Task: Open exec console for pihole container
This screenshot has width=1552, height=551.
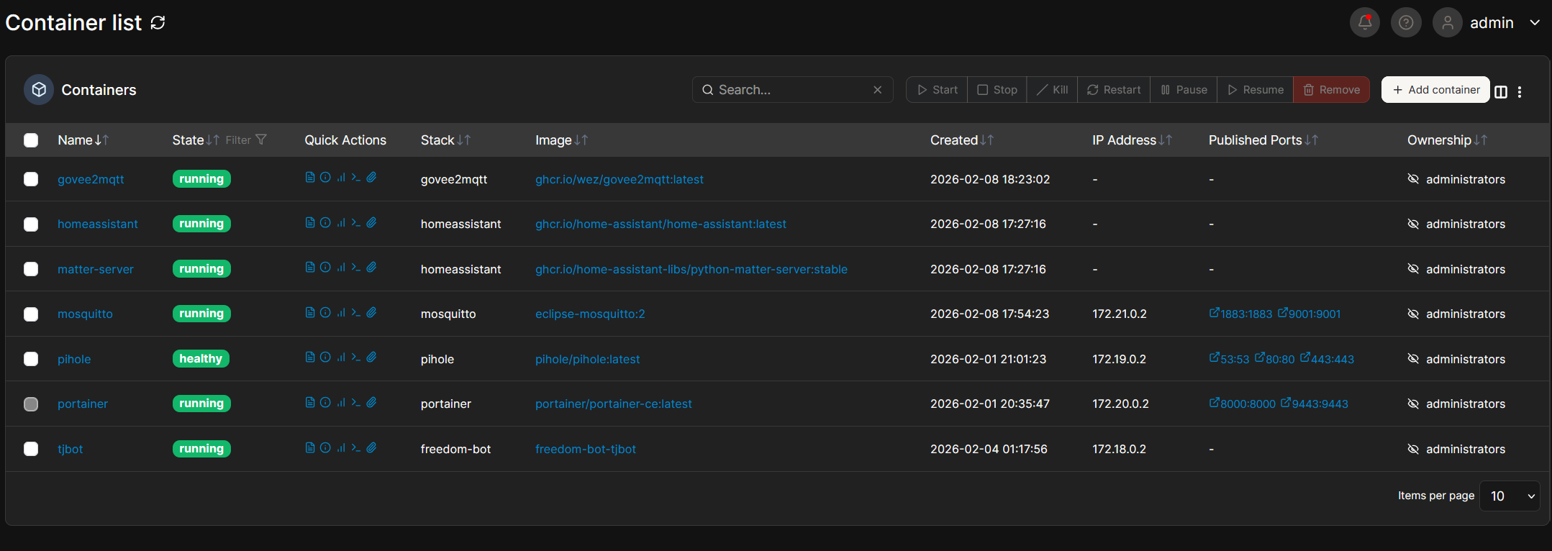Action: pos(356,358)
